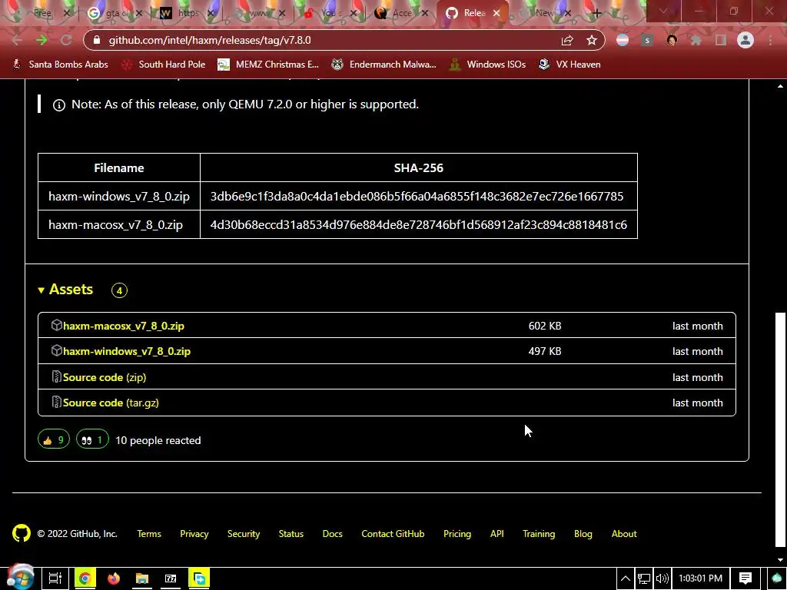Open the notification center icon

[x=745, y=578]
